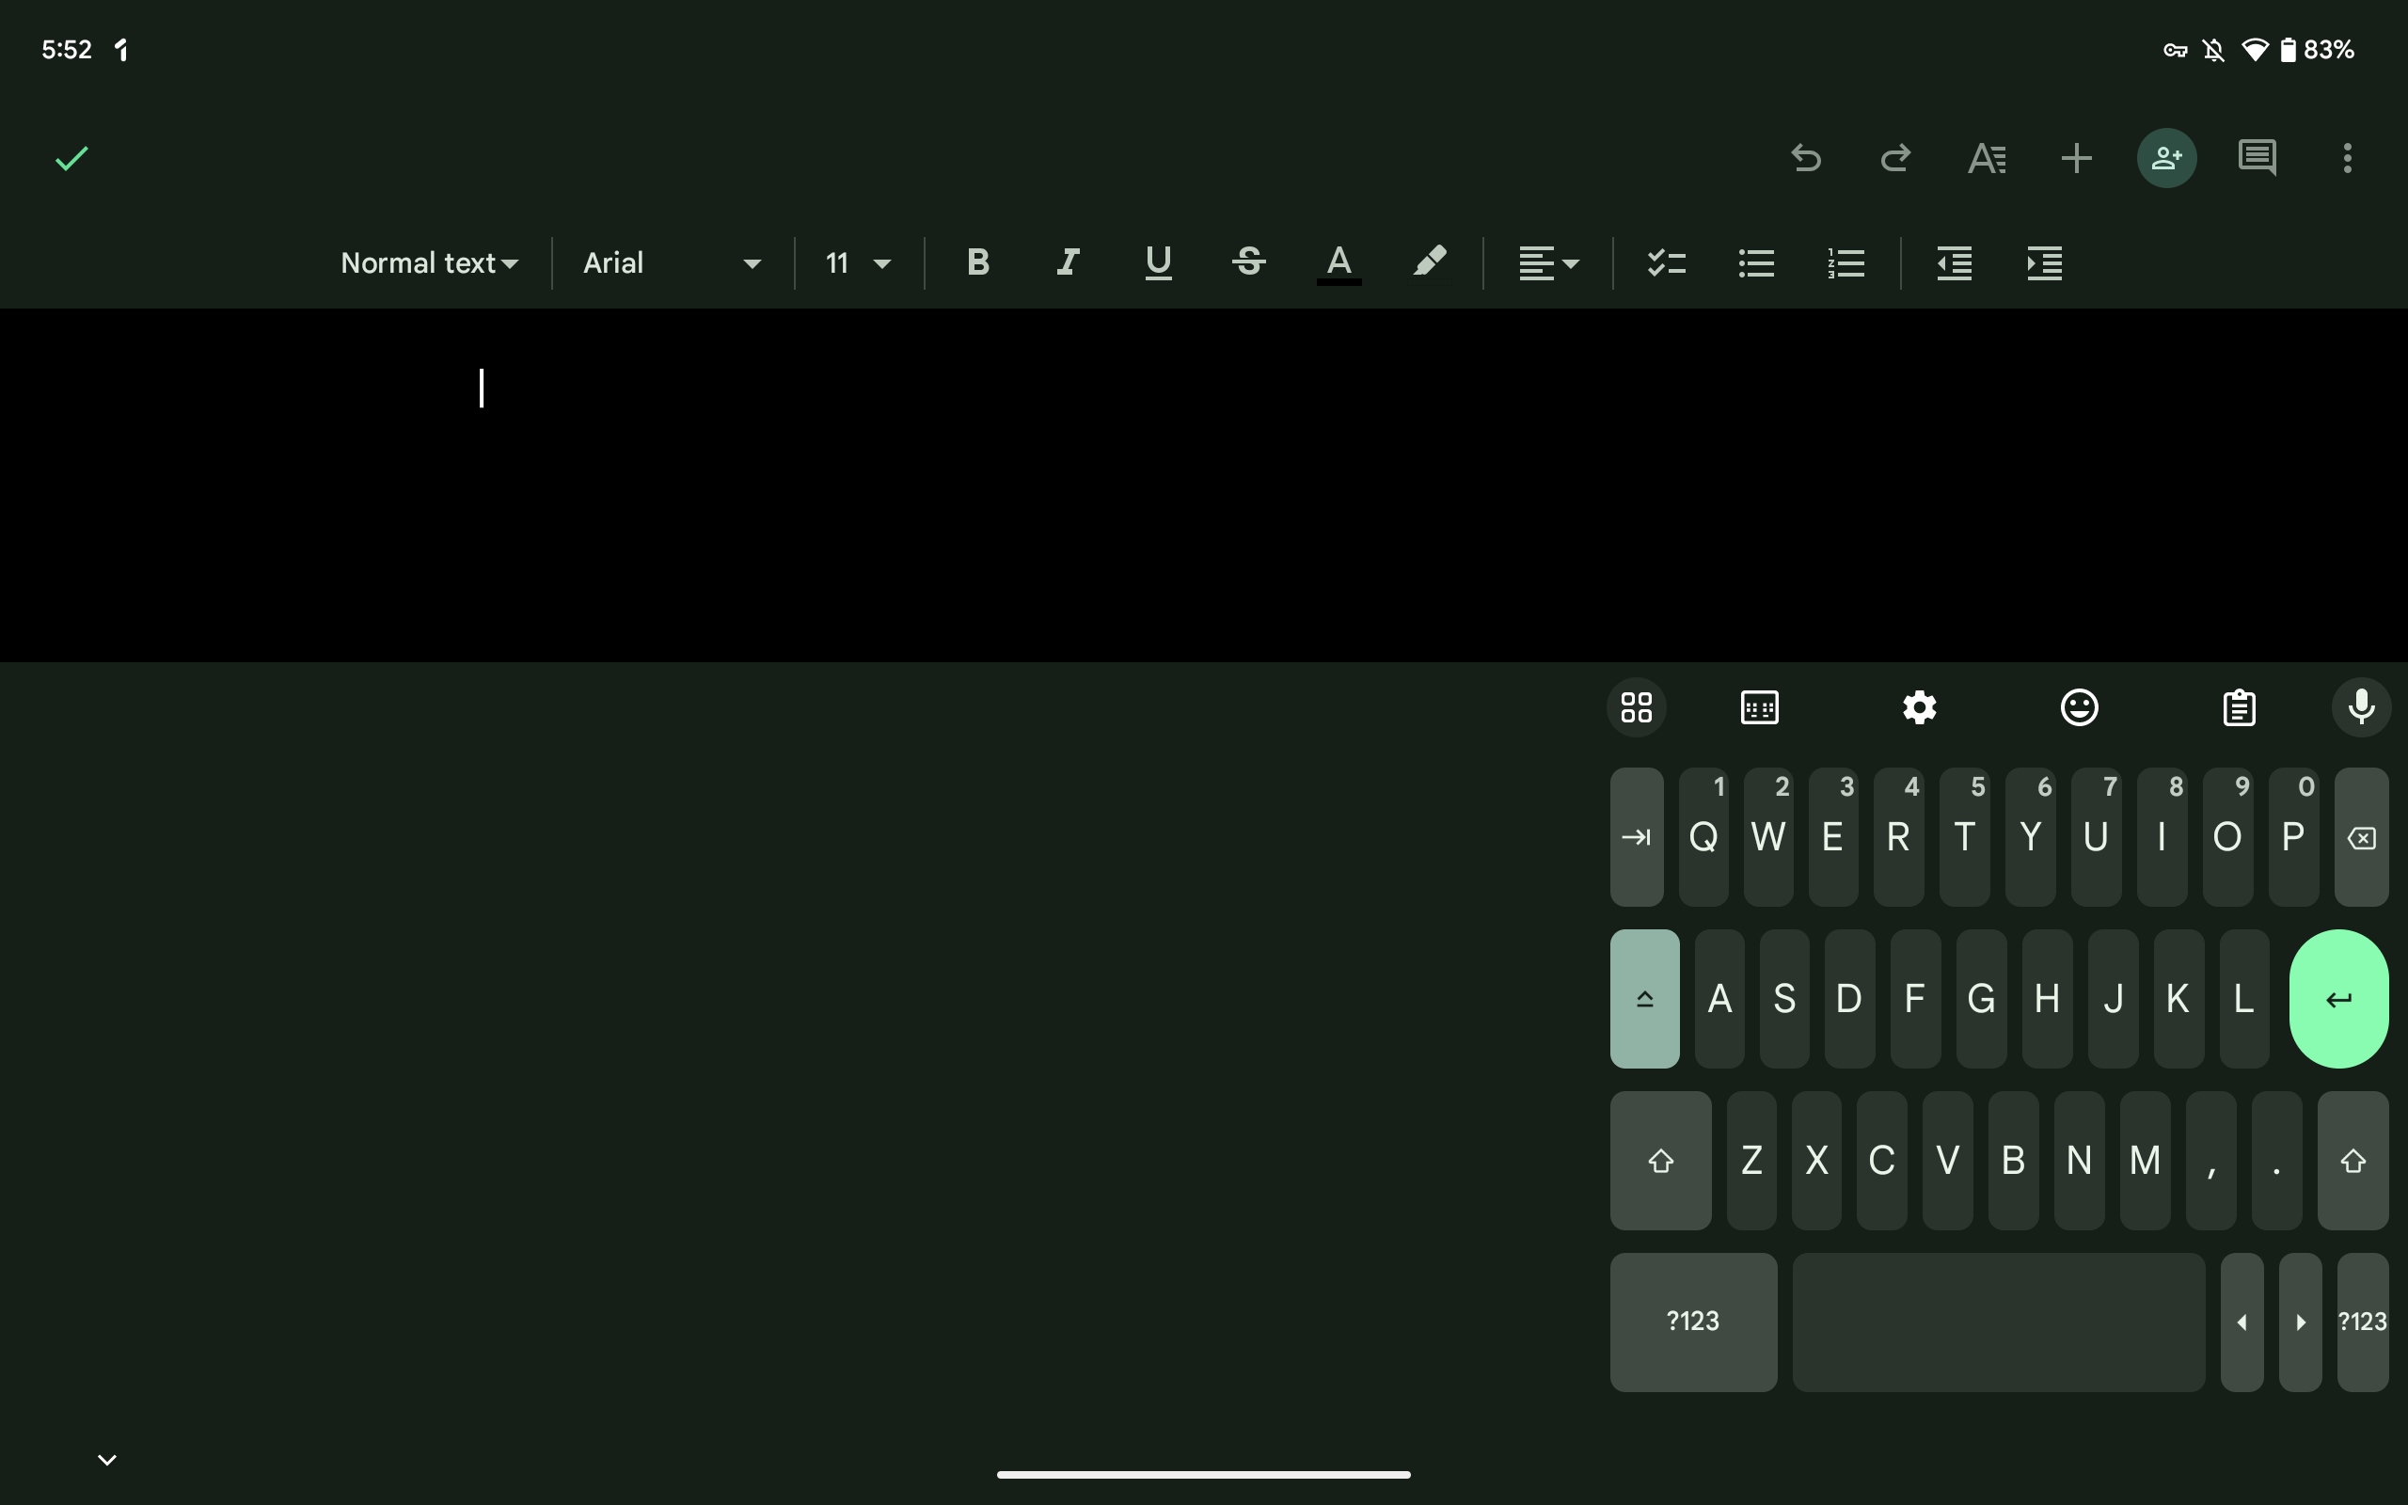Image resolution: width=2408 pixels, height=1505 pixels.
Task: Switch to the emoji keyboard
Action: tap(2079, 706)
